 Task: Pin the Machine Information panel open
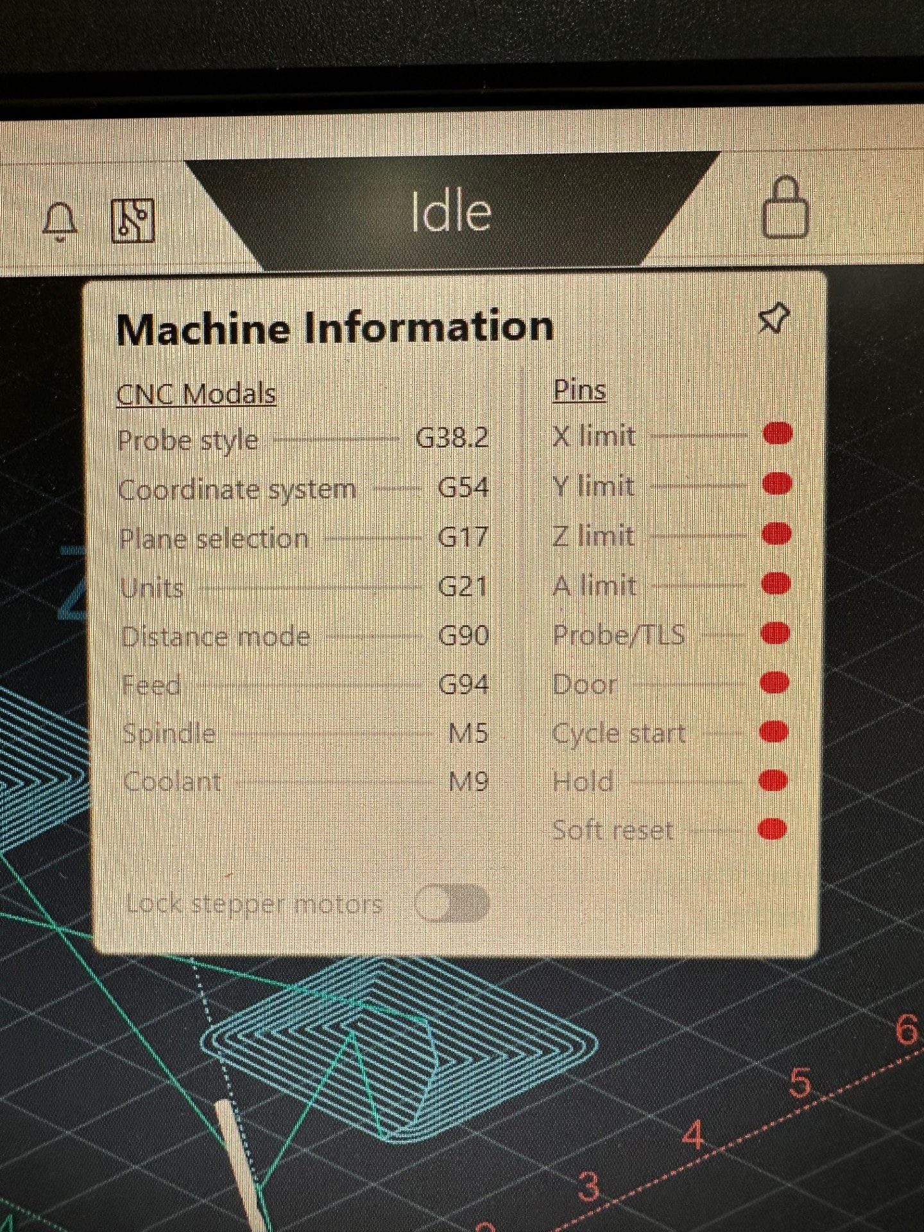[774, 319]
